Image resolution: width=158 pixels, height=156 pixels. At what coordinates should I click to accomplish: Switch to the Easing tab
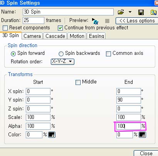click(x=96, y=36)
